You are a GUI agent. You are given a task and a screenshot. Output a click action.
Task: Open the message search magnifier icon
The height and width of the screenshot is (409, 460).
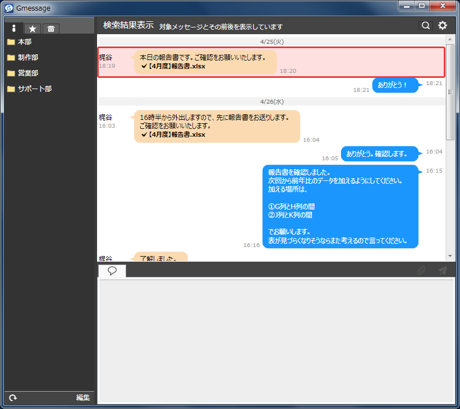pyautogui.click(x=425, y=25)
